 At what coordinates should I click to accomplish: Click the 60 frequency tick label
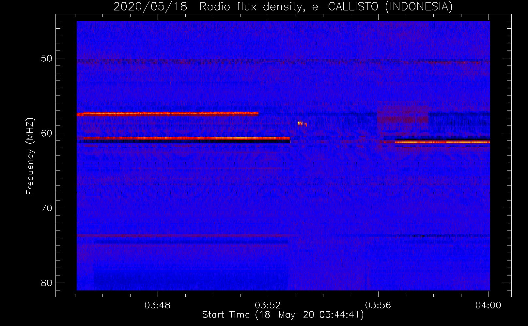pos(47,133)
